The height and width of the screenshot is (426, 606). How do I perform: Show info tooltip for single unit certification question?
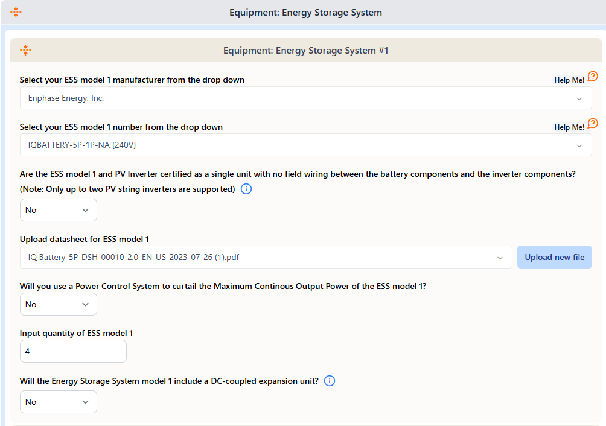coord(246,189)
